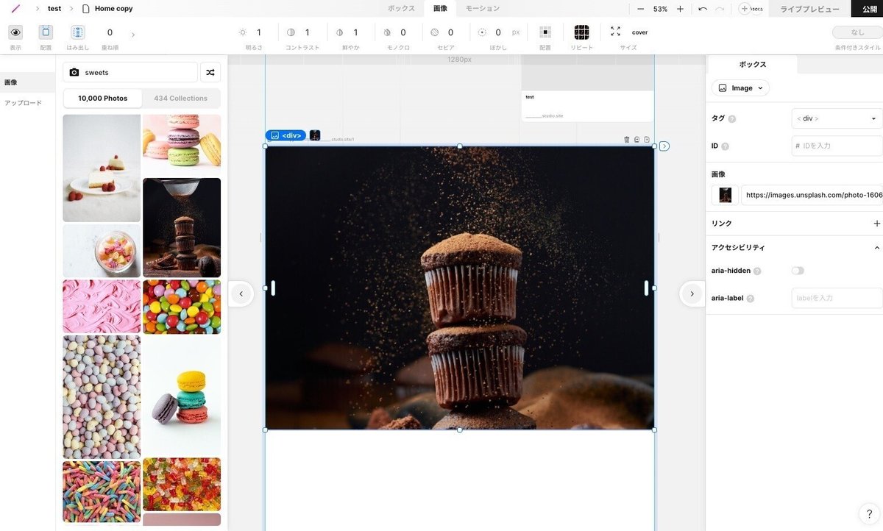883x531 pixels.
Task: Click the add users plus button
Action: click(745, 9)
